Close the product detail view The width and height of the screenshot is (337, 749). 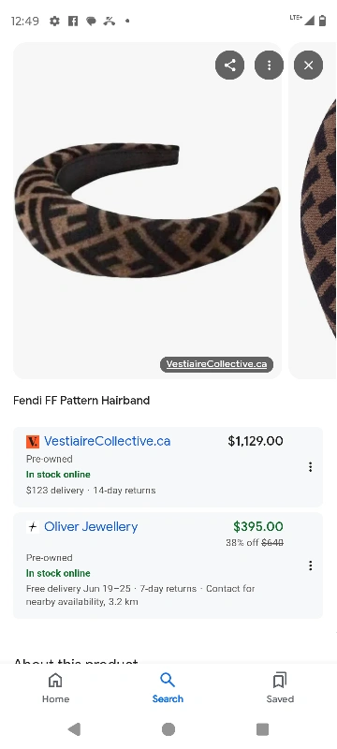pyautogui.click(x=308, y=65)
